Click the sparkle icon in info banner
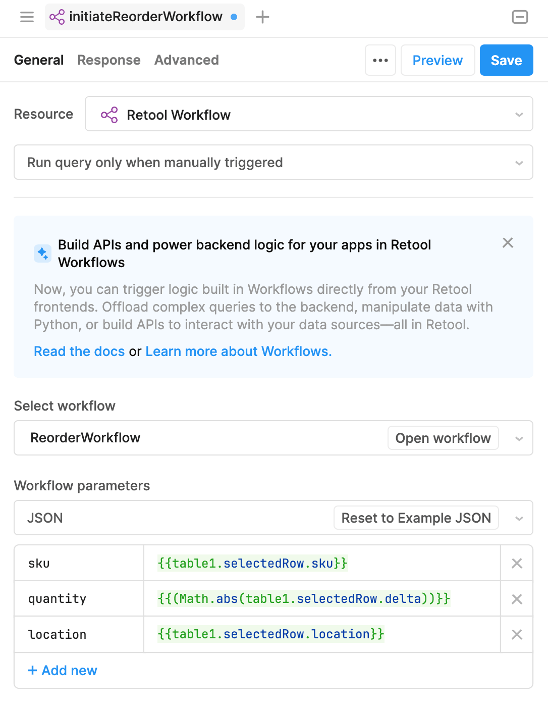This screenshot has height=709, width=548. tap(42, 254)
